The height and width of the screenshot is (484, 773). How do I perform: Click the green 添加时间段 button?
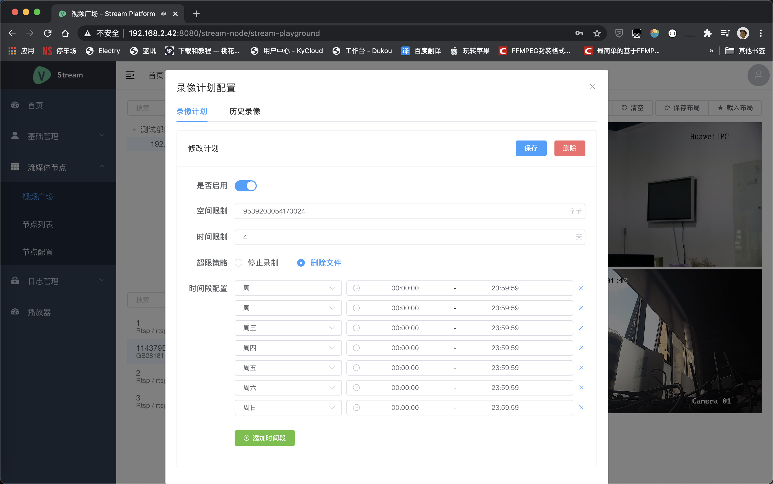pyautogui.click(x=264, y=438)
